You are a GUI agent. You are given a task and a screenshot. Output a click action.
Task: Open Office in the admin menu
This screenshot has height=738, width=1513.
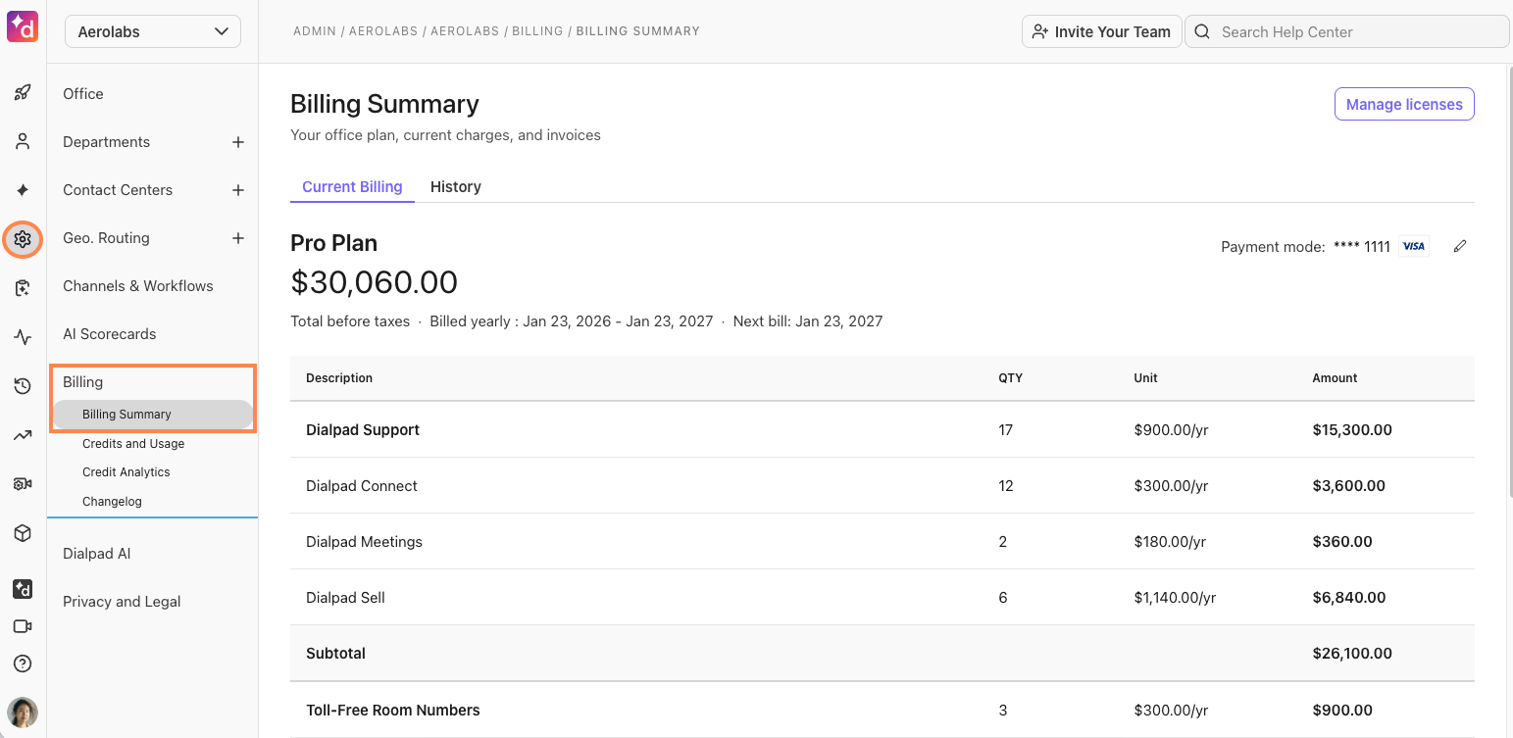pyautogui.click(x=83, y=94)
